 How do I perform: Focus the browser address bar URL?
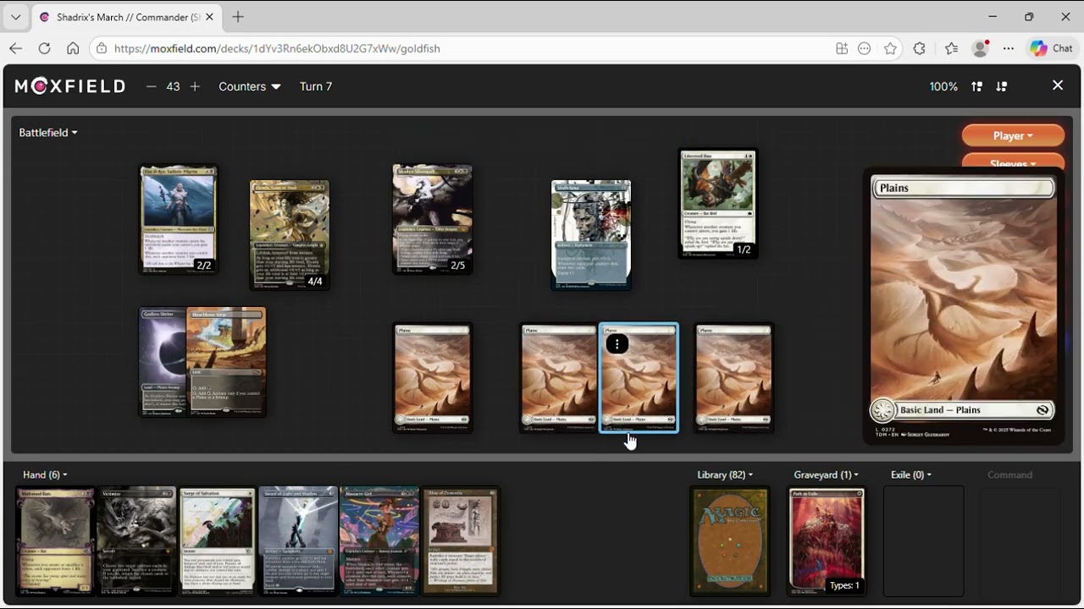pos(277,48)
